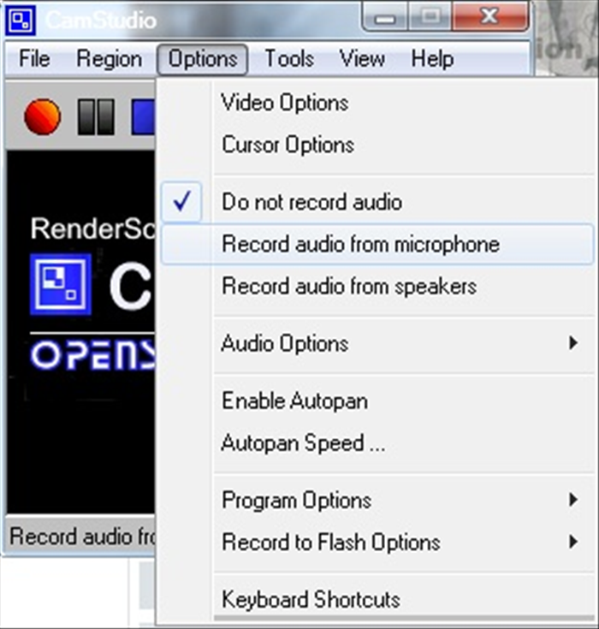
Task: Choose Video Options
Action: [377, 103]
